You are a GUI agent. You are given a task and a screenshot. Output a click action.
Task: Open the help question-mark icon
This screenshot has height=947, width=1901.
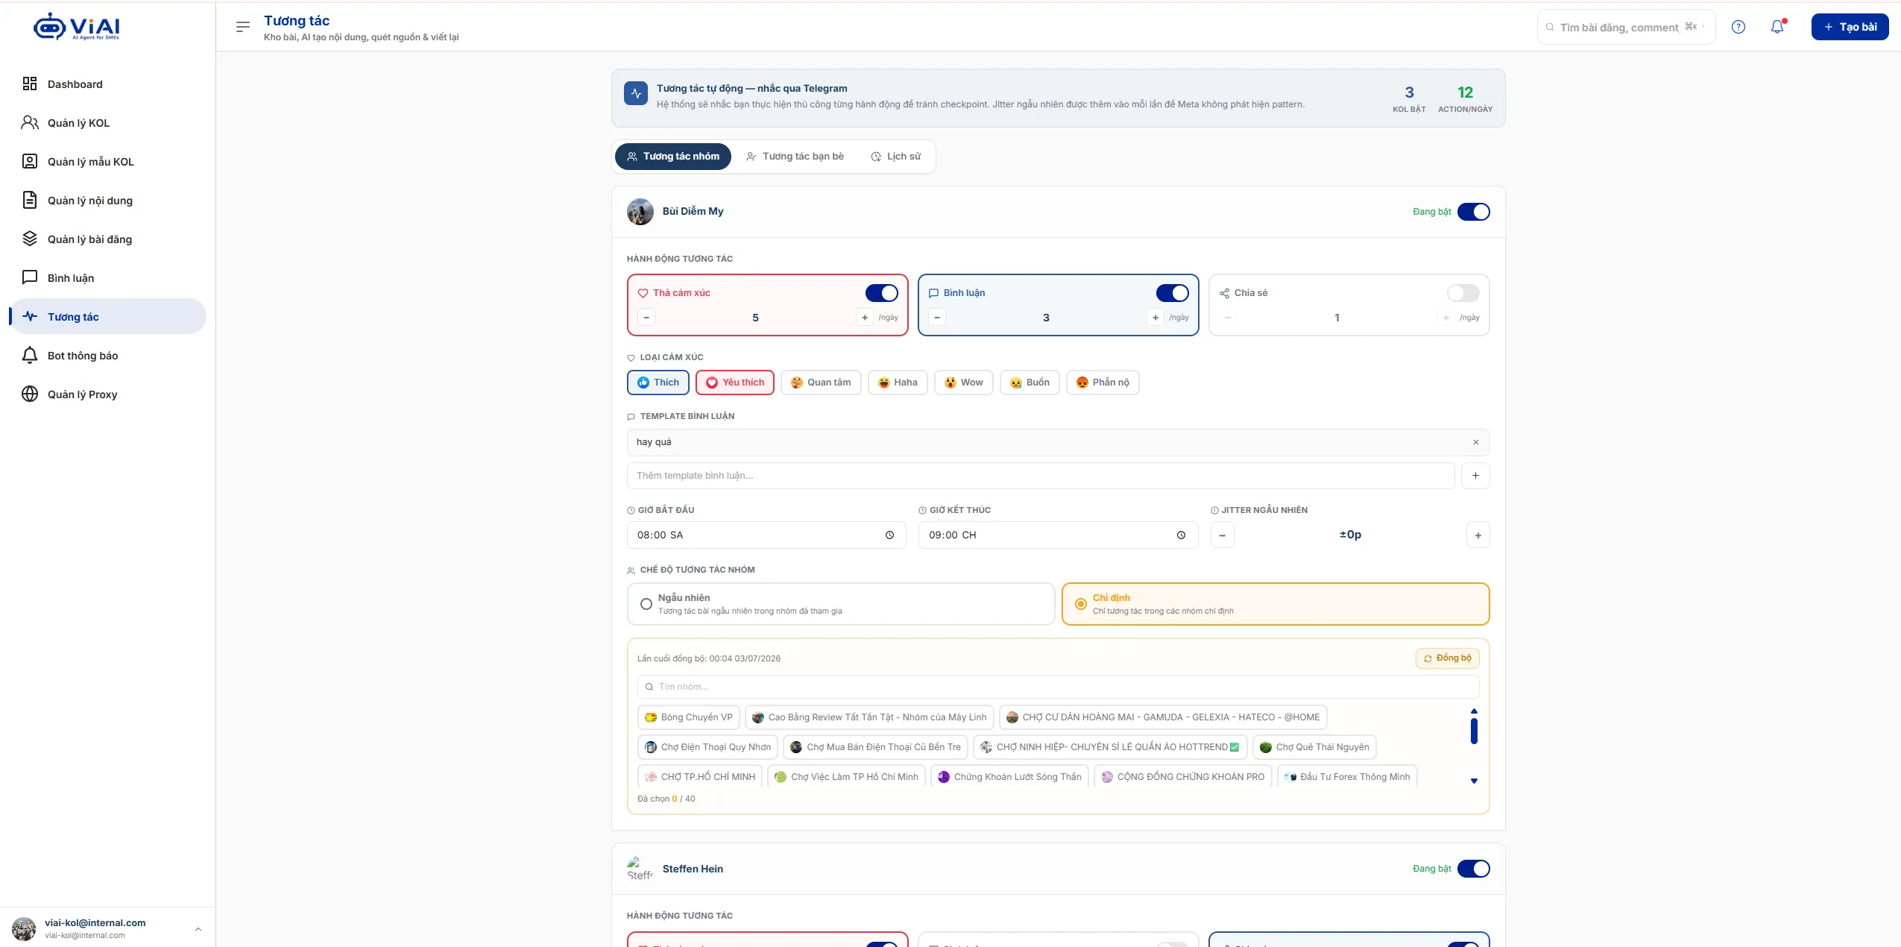1738,27
